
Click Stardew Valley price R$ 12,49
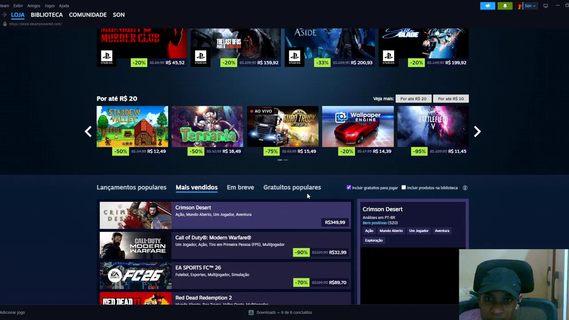[156, 152]
